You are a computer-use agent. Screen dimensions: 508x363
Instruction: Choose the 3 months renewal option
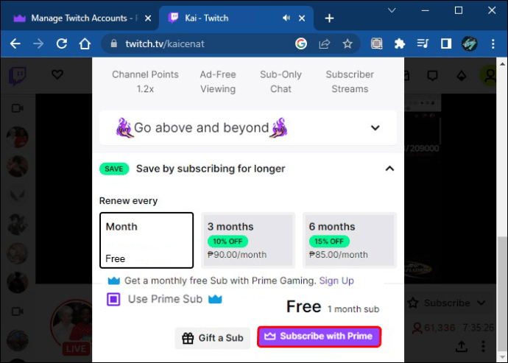pos(248,240)
